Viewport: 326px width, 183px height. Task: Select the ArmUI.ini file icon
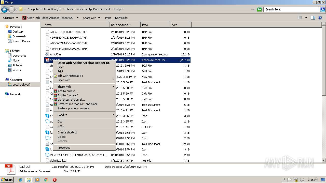47,54
